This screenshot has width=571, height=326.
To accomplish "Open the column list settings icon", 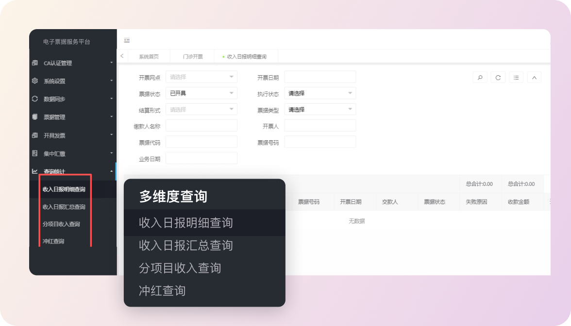I will point(516,78).
